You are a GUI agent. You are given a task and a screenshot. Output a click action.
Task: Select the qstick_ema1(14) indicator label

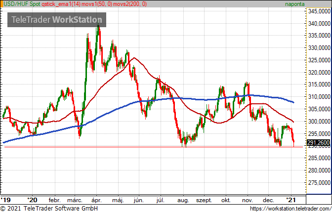(61, 4)
